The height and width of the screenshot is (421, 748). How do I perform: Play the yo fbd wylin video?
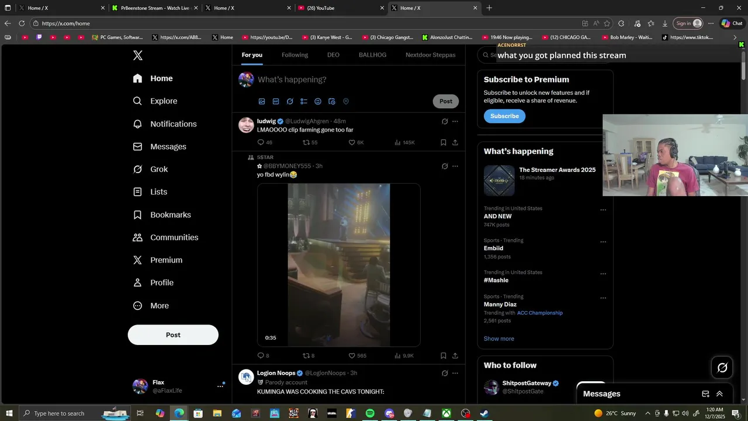pyautogui.click(x=339, y=265)
